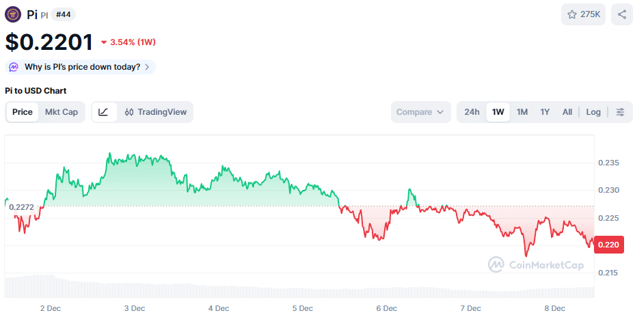Image resolution: width=635 pixels, height=313 pixels.
Task: Open chart settings sliders icon
Action: click(620, 112)
